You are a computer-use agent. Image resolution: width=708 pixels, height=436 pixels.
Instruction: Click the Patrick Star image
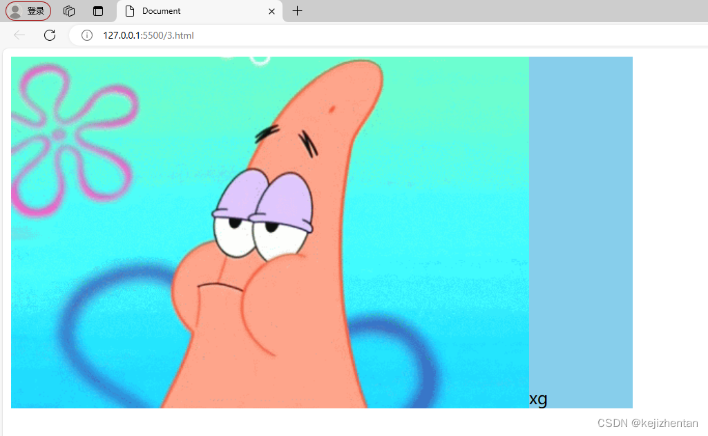270,232
